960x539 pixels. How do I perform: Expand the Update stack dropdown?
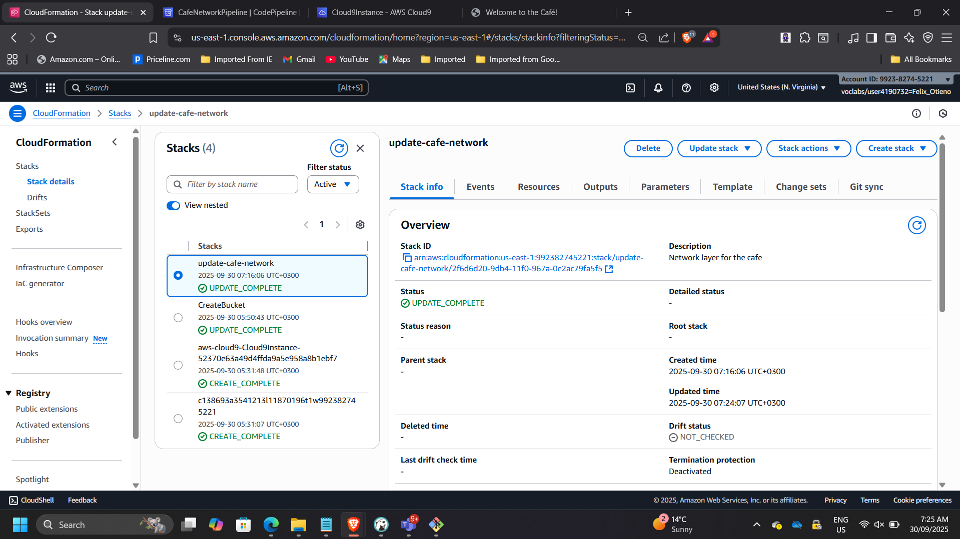tap(719, 148)
